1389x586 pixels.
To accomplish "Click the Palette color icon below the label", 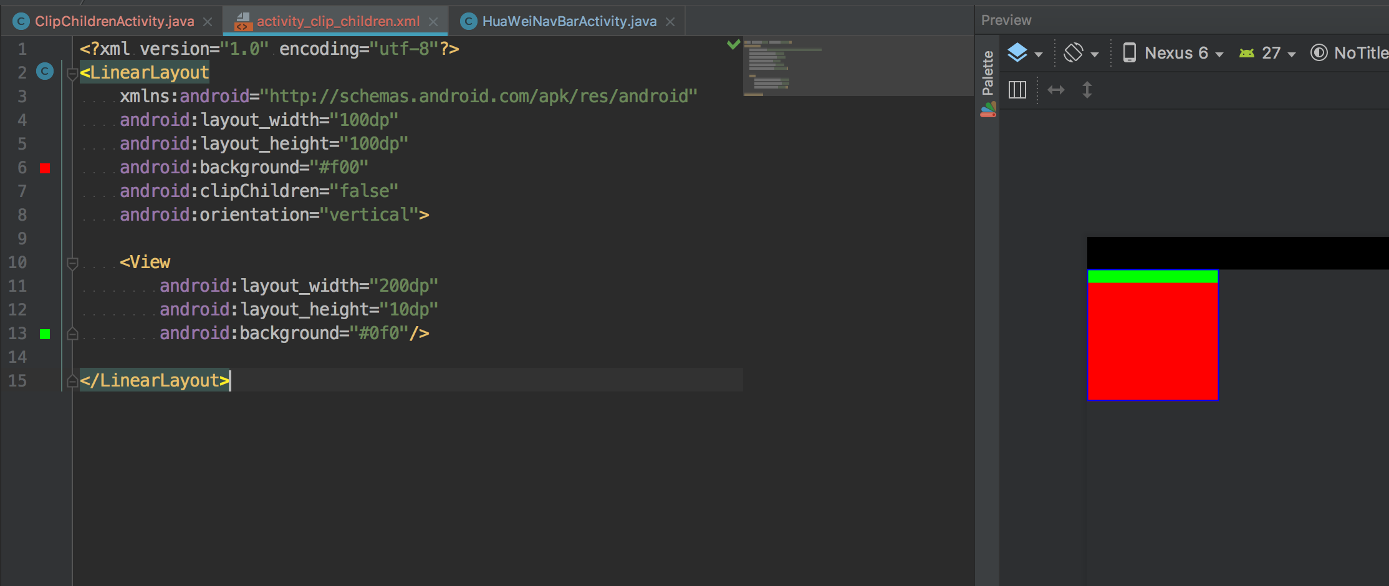I will coord(988,110).
